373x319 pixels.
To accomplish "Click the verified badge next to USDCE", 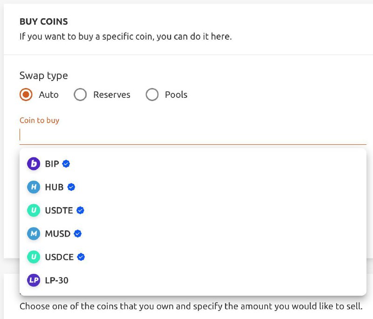I will tap(81, 257).
